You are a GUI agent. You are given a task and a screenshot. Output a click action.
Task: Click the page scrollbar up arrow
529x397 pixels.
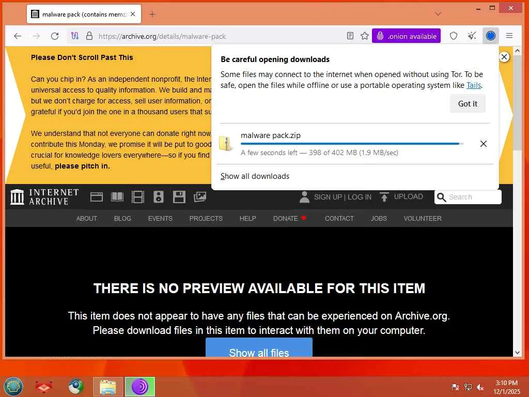[x=518, y=51]
